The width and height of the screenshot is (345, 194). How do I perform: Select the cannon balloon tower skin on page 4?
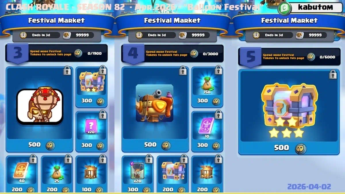pos(155,110)
